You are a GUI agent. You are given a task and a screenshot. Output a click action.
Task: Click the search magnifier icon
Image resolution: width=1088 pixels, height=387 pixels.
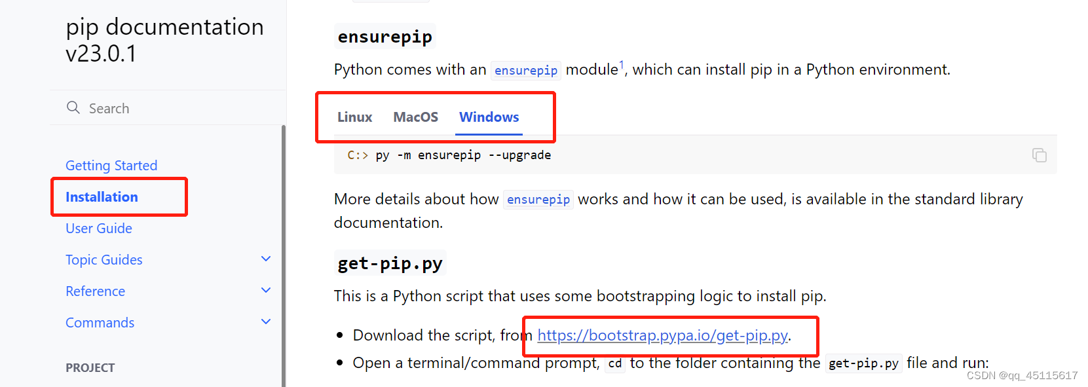73,107
